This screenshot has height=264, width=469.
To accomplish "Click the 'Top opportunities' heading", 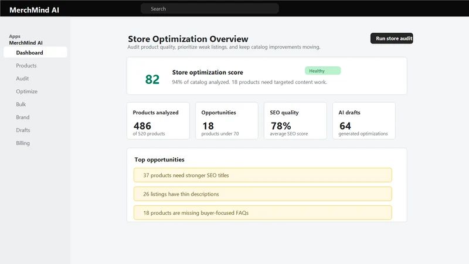I will tap(159, 160).
